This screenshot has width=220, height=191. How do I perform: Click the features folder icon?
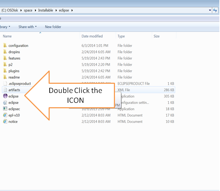click(5, 58)
